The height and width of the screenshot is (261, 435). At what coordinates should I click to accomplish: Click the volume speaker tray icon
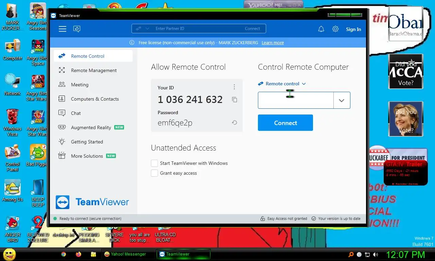click(x=376, y=254)
